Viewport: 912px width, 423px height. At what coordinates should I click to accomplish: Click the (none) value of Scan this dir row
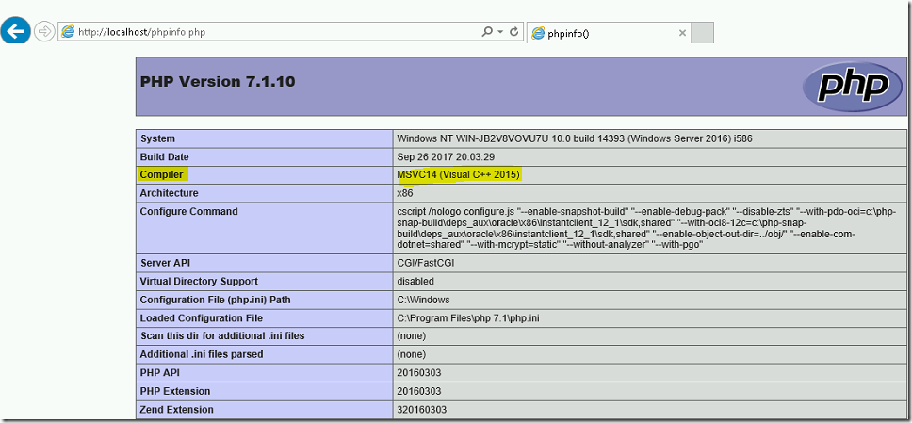[x=411, y=336]
